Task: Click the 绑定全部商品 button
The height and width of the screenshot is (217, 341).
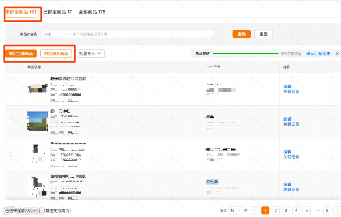Action: coord(21,53)
